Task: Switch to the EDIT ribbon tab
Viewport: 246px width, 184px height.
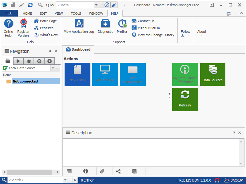Action: click(43, 13)
